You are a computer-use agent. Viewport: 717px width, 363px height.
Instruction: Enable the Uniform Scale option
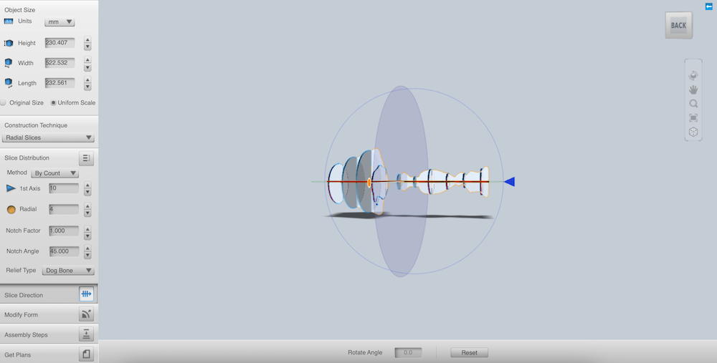pos(54,103)
